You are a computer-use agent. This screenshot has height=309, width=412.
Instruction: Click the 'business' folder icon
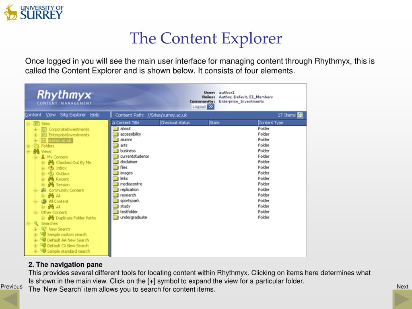[x=115, y=151]
